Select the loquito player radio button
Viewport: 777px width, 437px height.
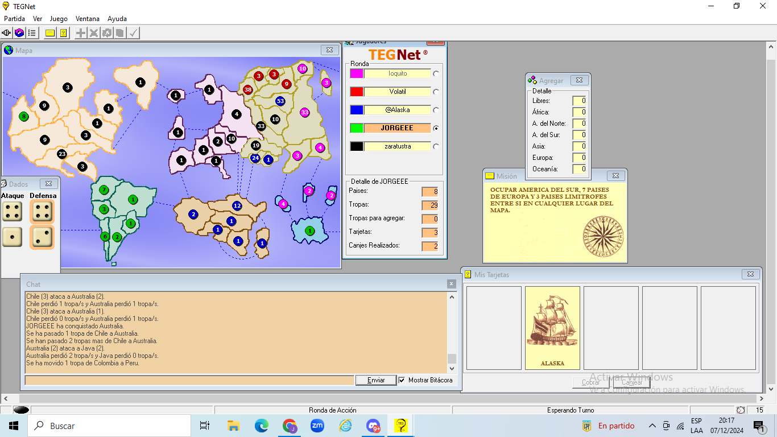(x=436, y=73)
